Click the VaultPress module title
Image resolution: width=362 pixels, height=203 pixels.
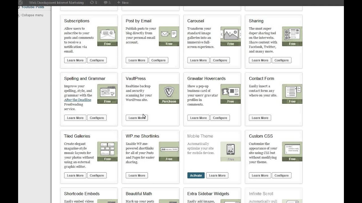coord(136,78)
